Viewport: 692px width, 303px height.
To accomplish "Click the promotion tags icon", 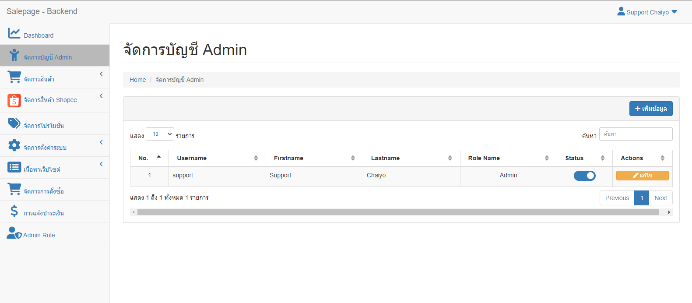I will pyautogui.click(x=14, y=123).
